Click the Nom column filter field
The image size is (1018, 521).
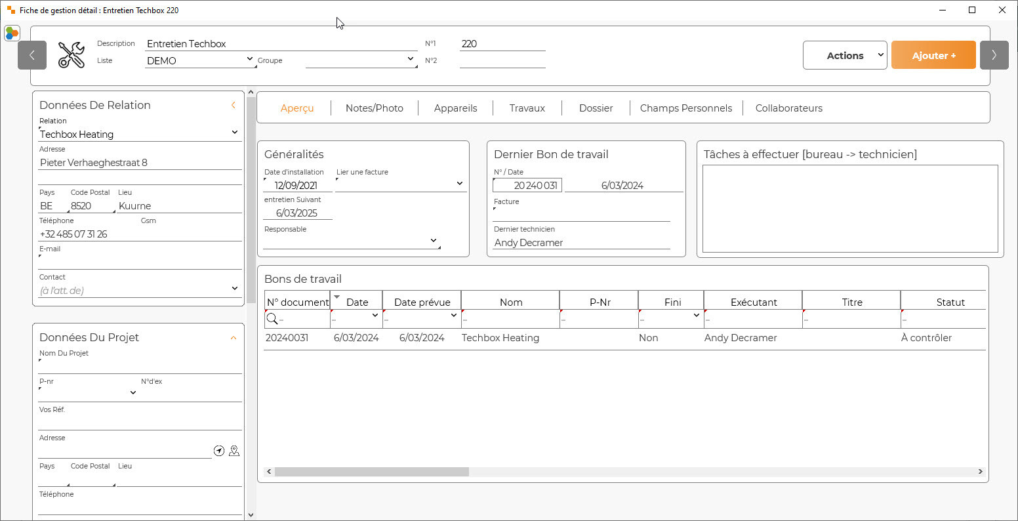click(x=510, y=319)
